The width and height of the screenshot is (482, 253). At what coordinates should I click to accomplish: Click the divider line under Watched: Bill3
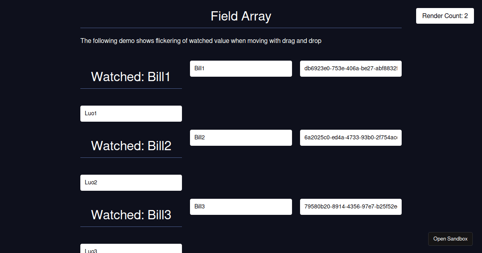[x=131, y=226]
